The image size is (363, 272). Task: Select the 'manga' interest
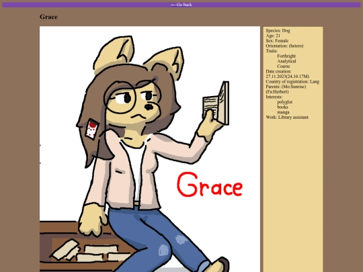(284, 112)
